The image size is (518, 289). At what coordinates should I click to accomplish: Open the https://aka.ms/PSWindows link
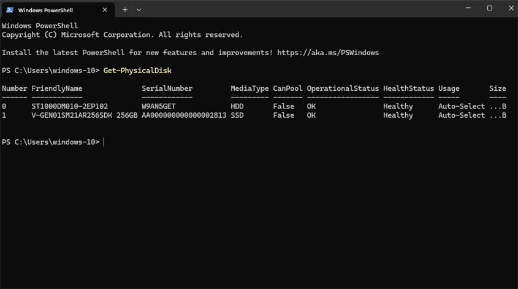(328, 53)
